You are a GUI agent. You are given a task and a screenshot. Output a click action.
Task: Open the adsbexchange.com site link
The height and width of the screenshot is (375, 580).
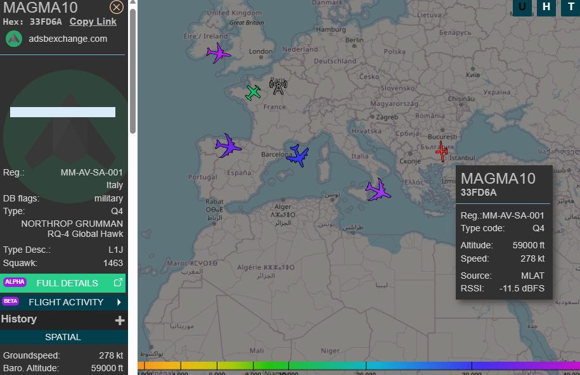click(x=68, y=39)
